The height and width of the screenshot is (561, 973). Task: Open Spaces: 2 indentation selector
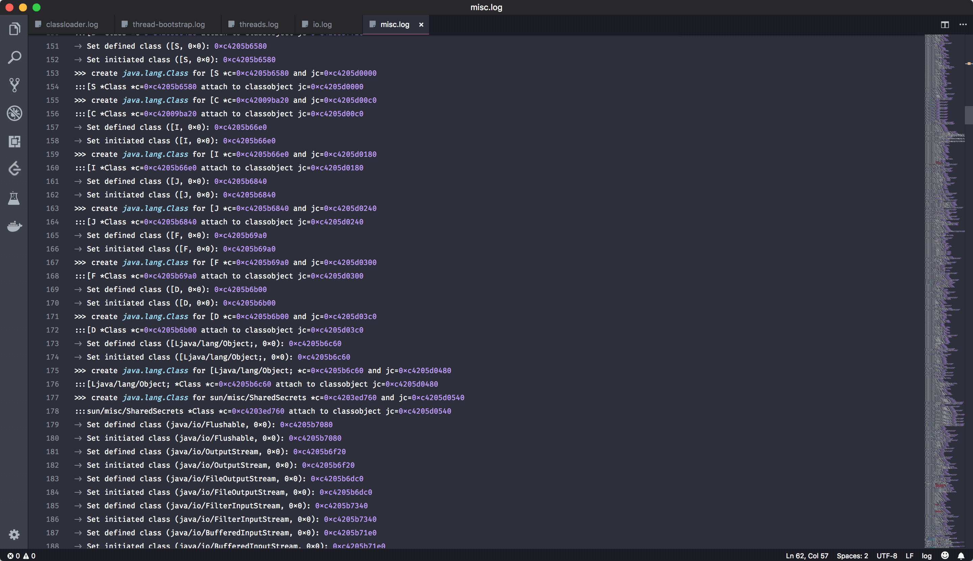pos(852,556)
